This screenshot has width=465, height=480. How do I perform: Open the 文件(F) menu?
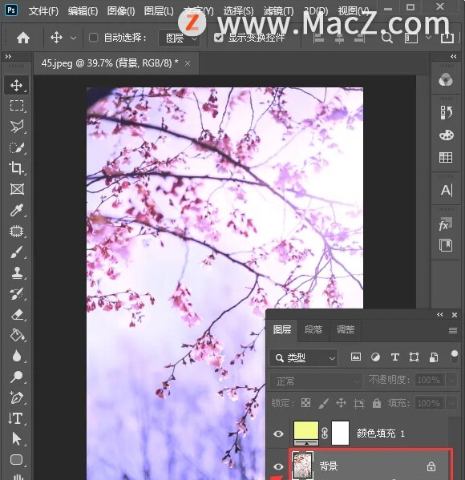(43, 11)
